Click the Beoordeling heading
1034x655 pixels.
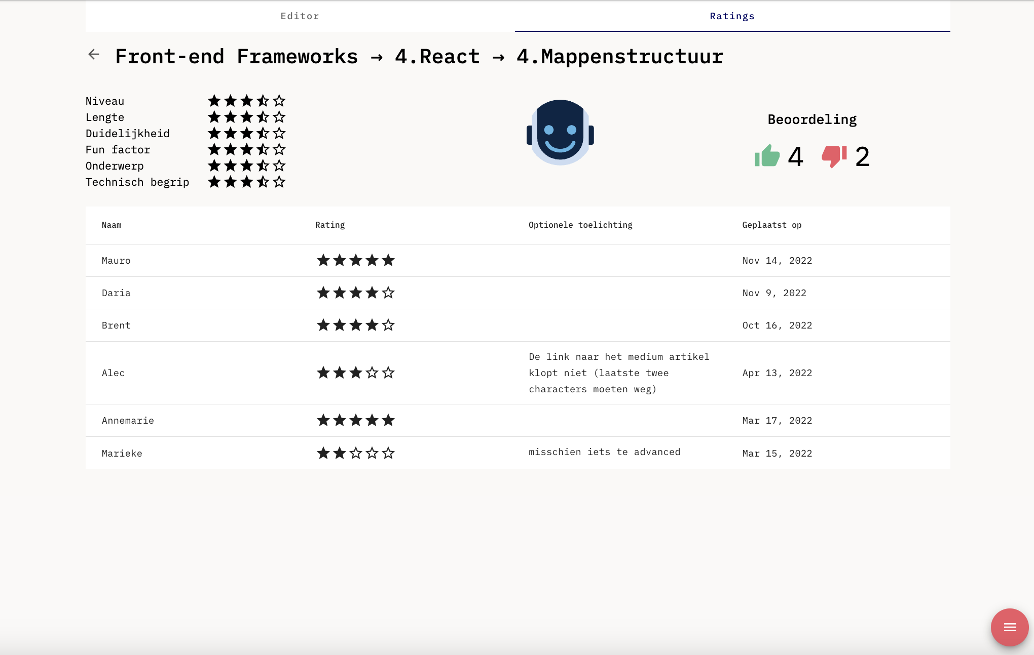pyautogui.click(x=812, y=119)
